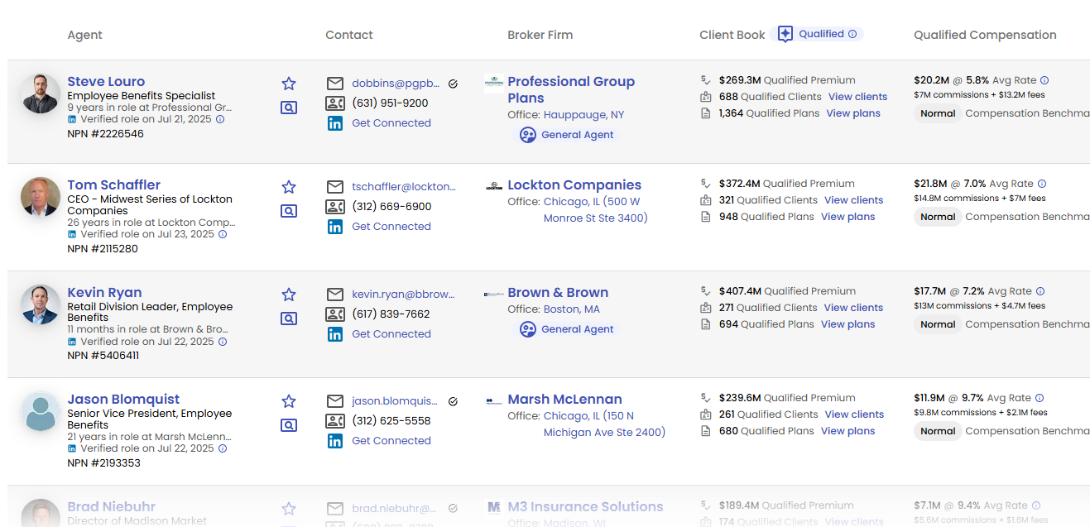Viewport: 1090px width, 527px height.
Task: Click Get Connected for Jason Blomquist
Action: [391, 441]
